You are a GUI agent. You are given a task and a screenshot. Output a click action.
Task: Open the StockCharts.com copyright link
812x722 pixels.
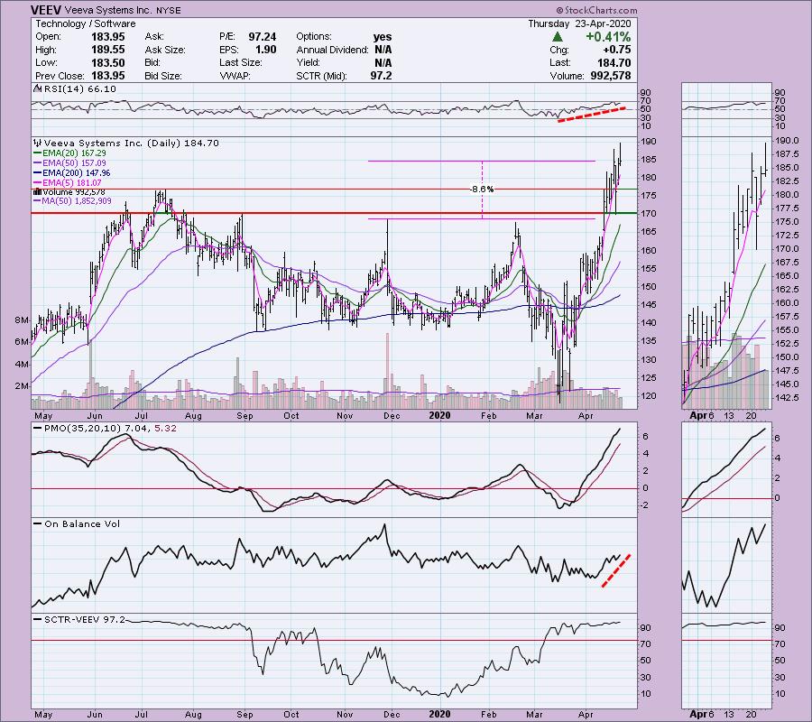(x=597, y=10)
